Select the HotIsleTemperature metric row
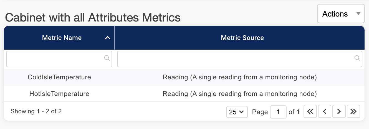This screenshot has width=369, height=129. pyautogui.click(x=59, y=94)
